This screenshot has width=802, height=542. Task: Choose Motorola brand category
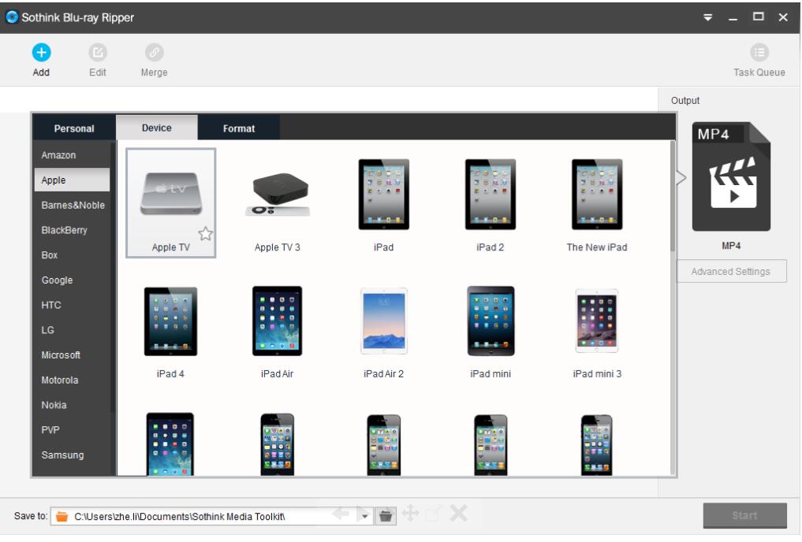(x=72, y=380)
